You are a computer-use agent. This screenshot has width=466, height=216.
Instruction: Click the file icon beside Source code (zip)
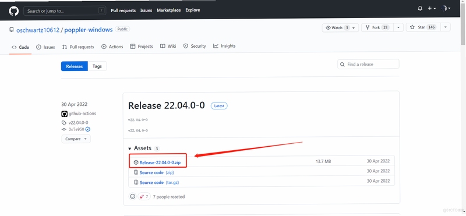[x=136, y=172]
